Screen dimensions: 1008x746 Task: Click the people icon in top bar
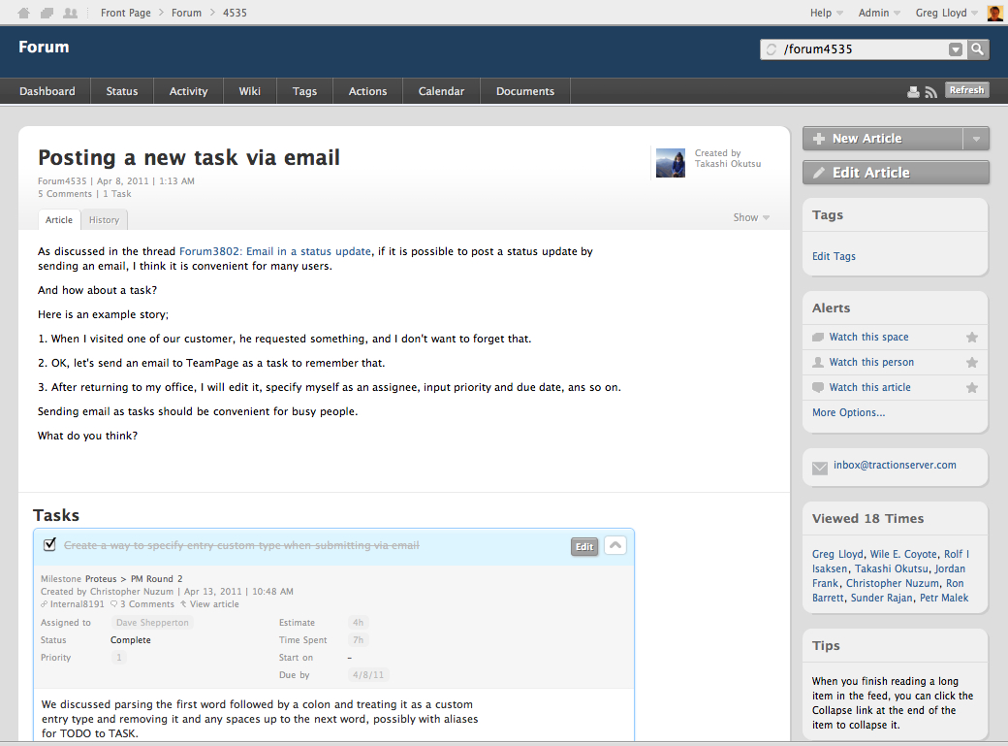click(70, 13)
